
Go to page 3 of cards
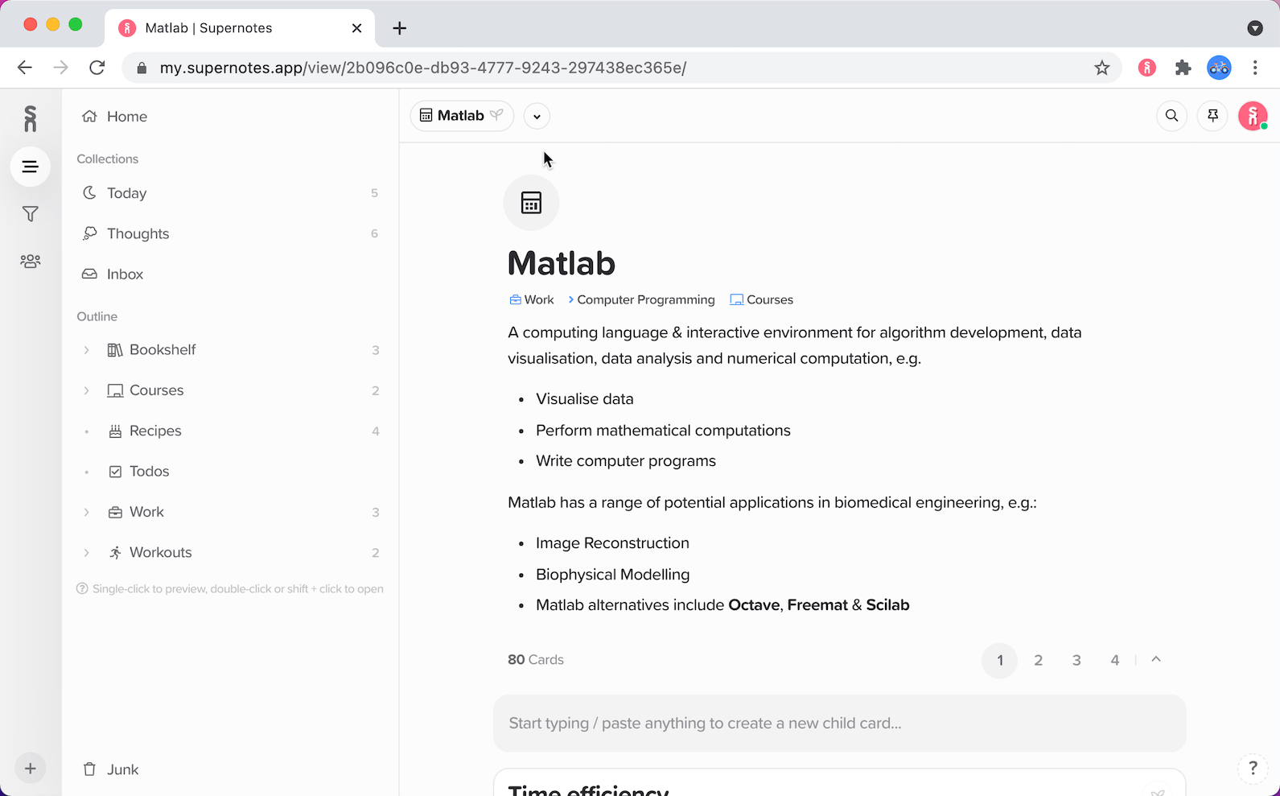tap(1076, 661)
